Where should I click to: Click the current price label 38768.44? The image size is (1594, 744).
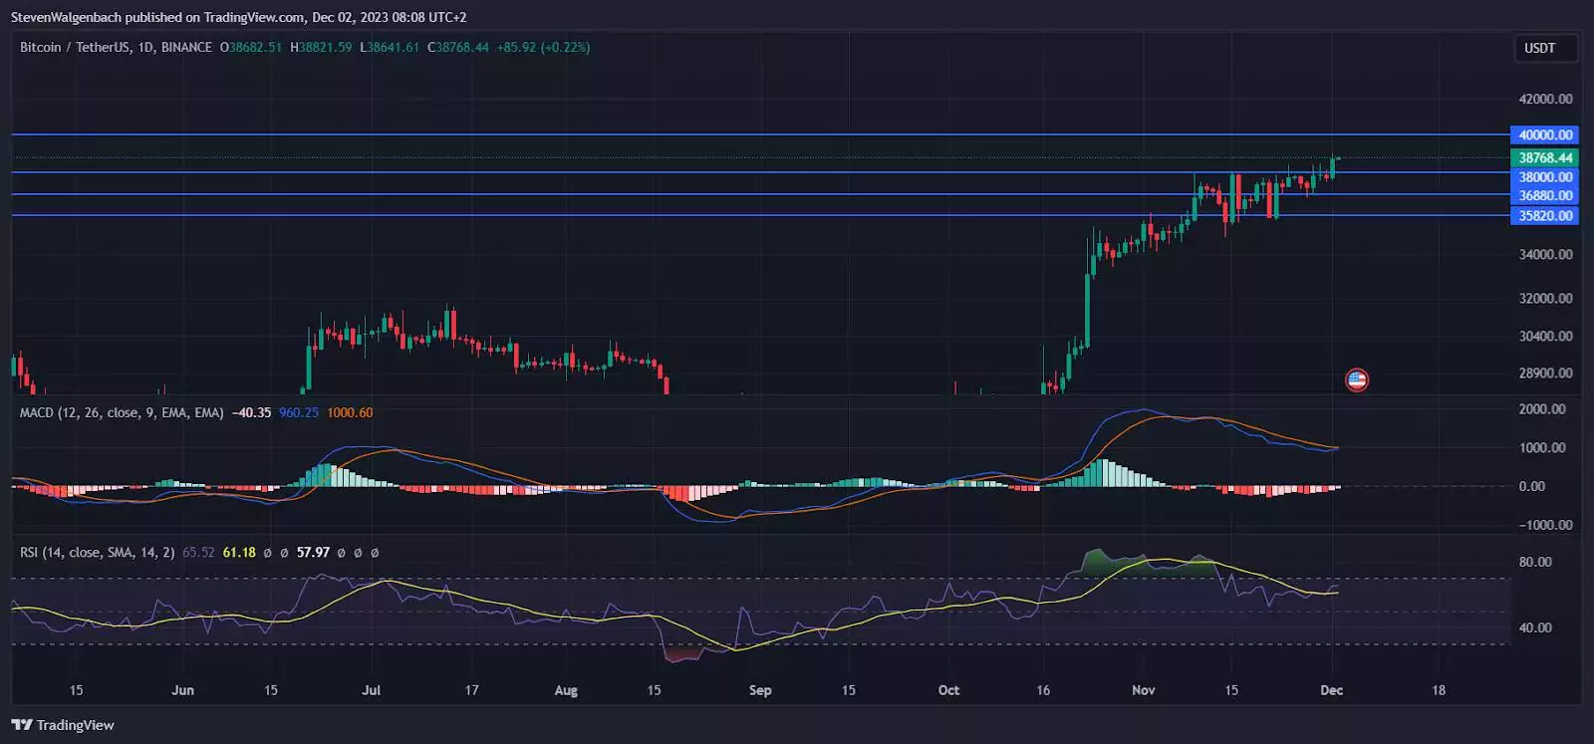(x=1544, y=157)
